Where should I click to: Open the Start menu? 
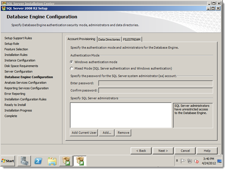click(8, 161)
